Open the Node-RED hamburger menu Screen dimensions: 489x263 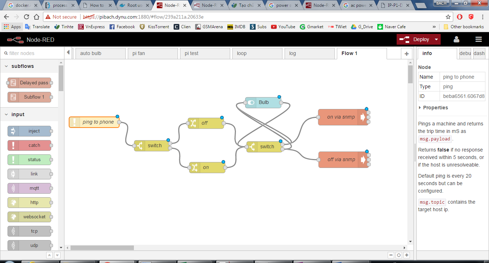click(x=478, y=39)
